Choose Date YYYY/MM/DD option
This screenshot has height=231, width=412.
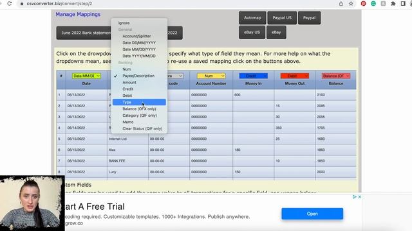coord(139,56)
